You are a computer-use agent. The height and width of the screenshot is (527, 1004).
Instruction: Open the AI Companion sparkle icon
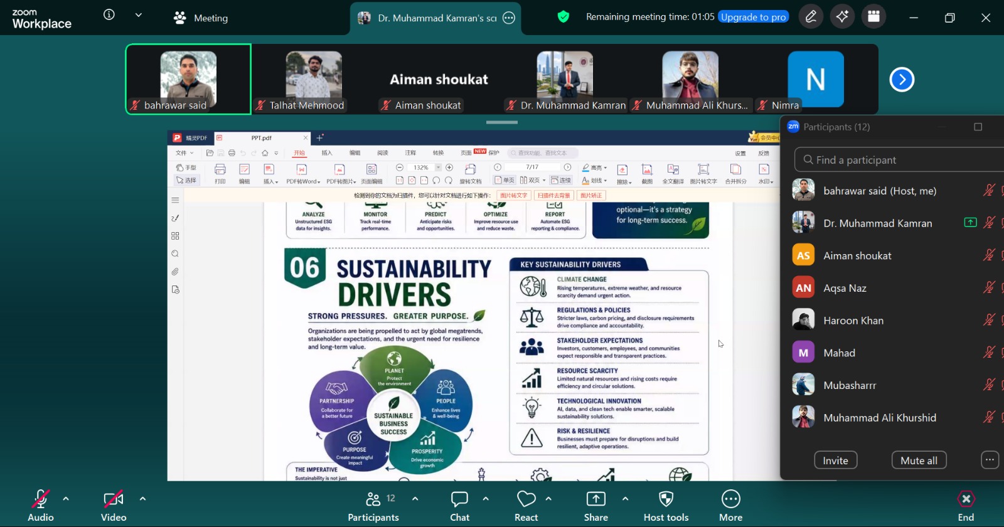tap(842, 17)
